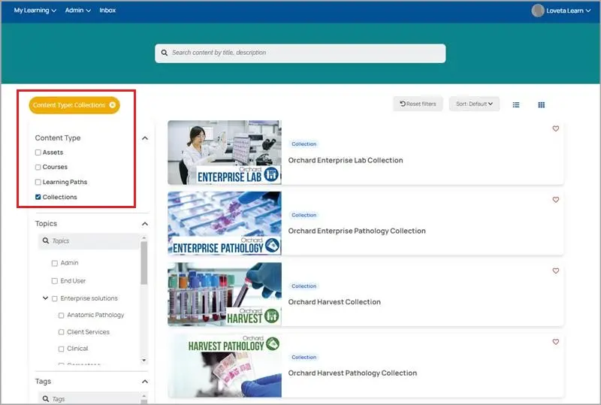
Task: Favorite the Orchard Enterprise Lab Collection
Action: tap(555, 129)
